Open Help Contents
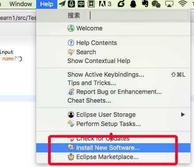Image resolution: width=194 pixels, height=167 pixels. [x=113, y=43]
